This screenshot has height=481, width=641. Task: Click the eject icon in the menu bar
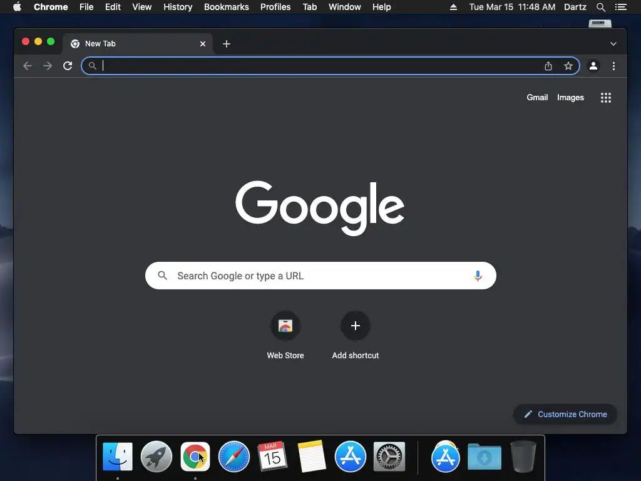pyautogui.click(x=453, y=7)
